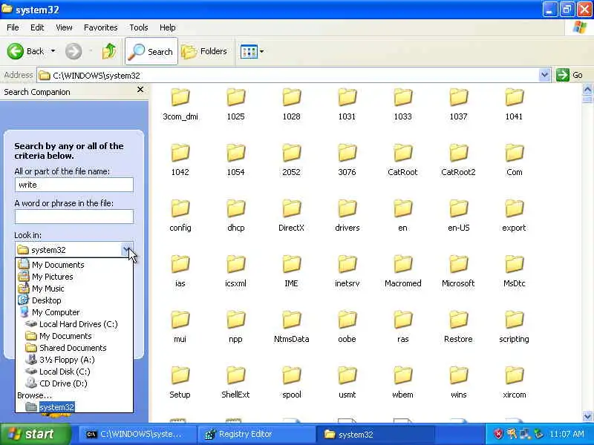
Task: Open the Back history dropdown arrow
Action: (53, 51)
